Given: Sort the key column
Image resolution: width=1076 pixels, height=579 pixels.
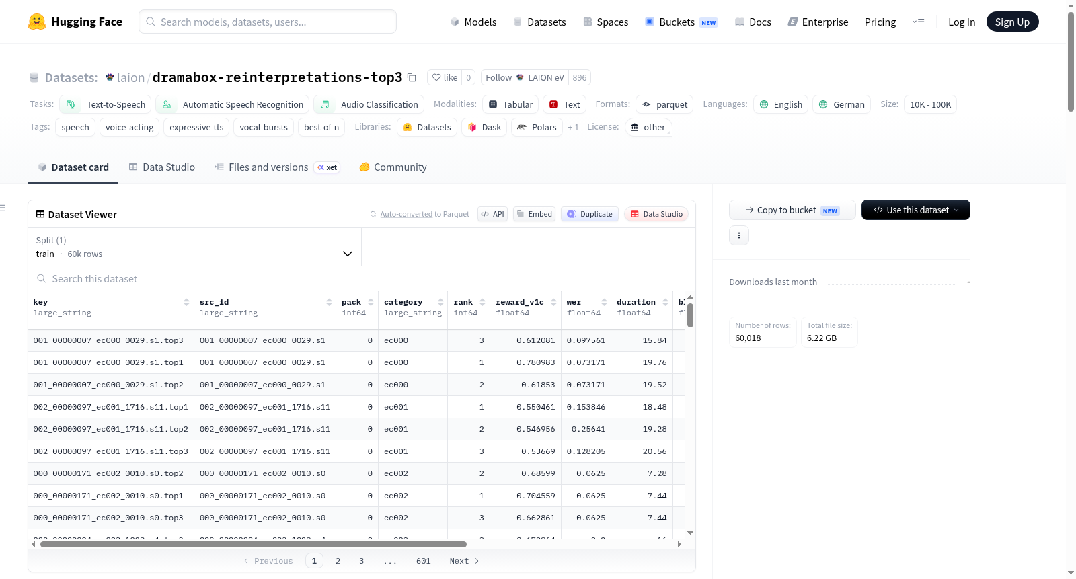Looking at the screenshot, I should [x=186, y=302].
